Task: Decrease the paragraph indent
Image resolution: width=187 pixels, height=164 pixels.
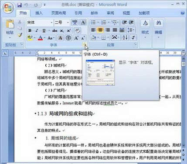Action: pos(124,23)
